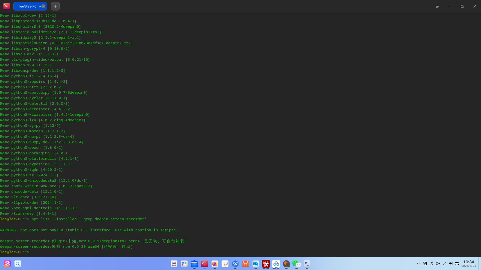Screen dimensions: 481x270
Task: Select the lee@lee-PC: ~ terminal tab
Action: [x=30, y=6]
